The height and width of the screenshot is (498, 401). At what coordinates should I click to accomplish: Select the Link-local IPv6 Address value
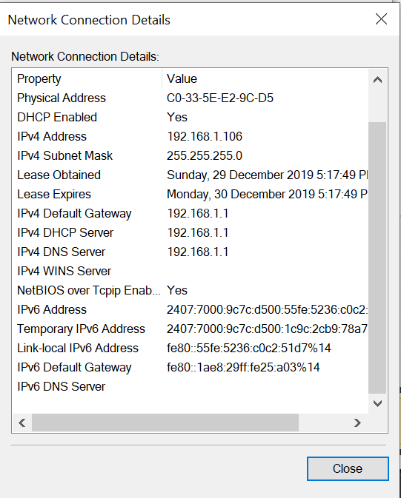[248, 348]
